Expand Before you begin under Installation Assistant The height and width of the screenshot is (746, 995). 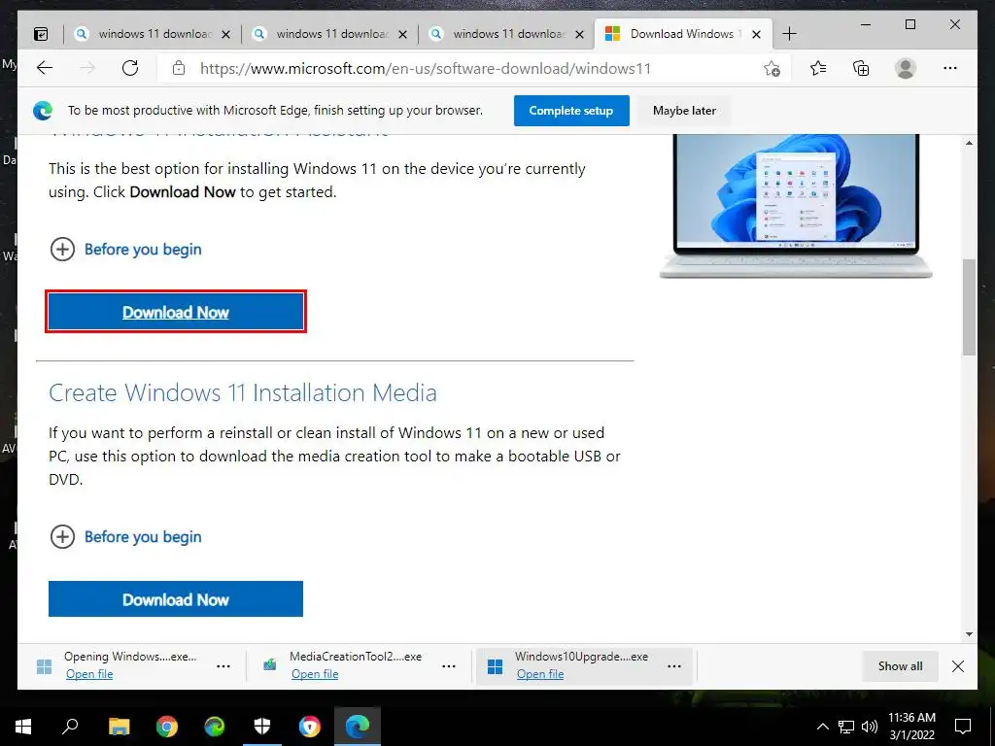tap(125, 250)
